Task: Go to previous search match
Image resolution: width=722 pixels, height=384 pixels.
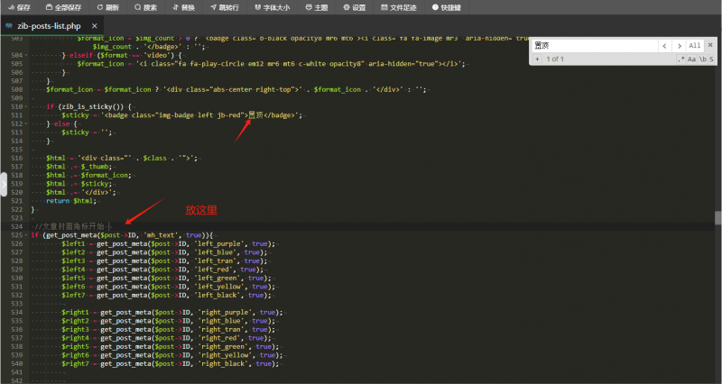Action: [664, 45]
